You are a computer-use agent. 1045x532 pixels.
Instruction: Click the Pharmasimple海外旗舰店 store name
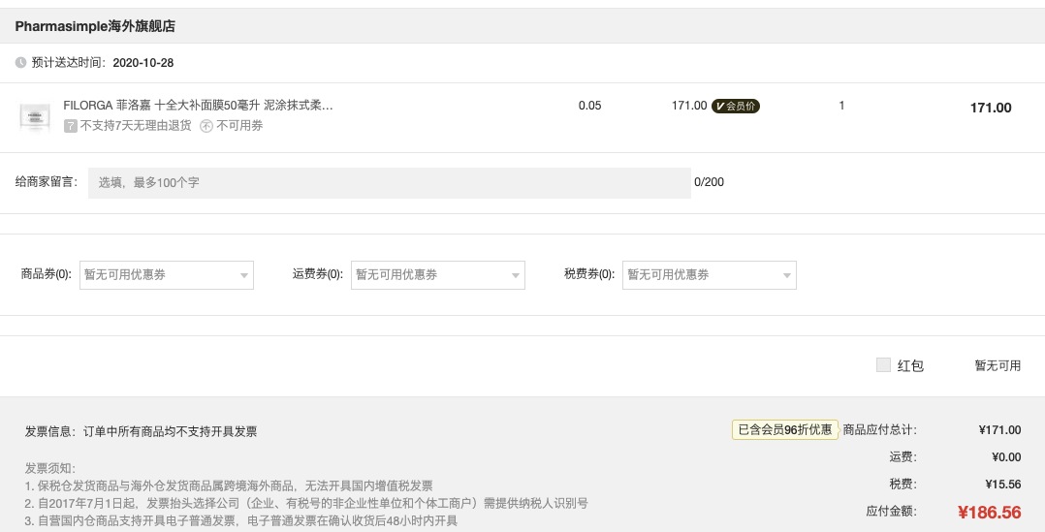tap(95, 26)
